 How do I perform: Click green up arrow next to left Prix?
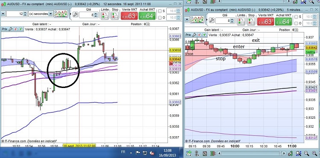(x=21, y=29)
